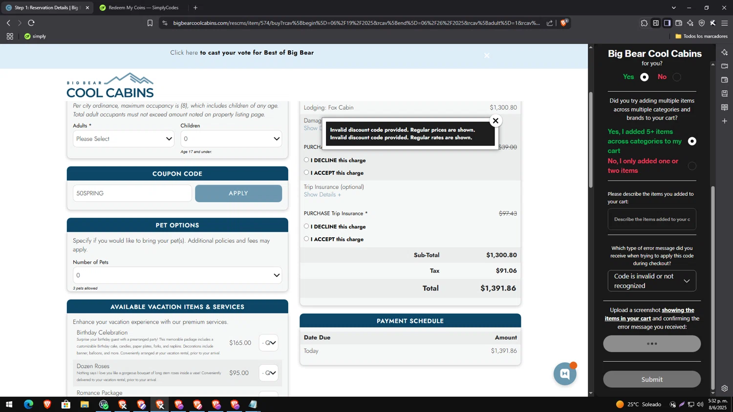Close the invalid discount code popup

click(x=496, y=121)
